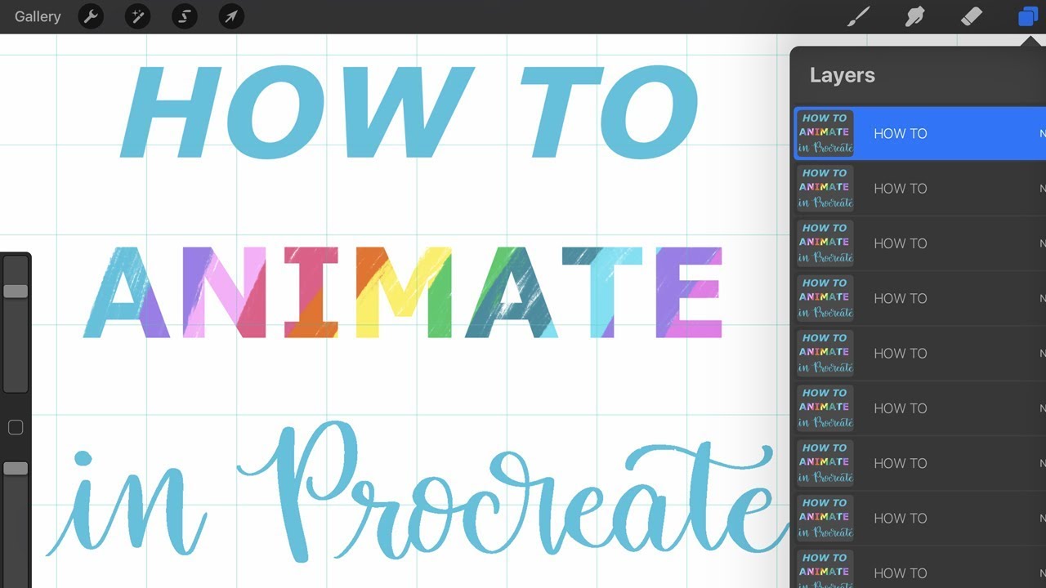The height and width of the screenshot is (588, 1046).
Task: Select the Brush paint tool
Action: tap(858, 16)
